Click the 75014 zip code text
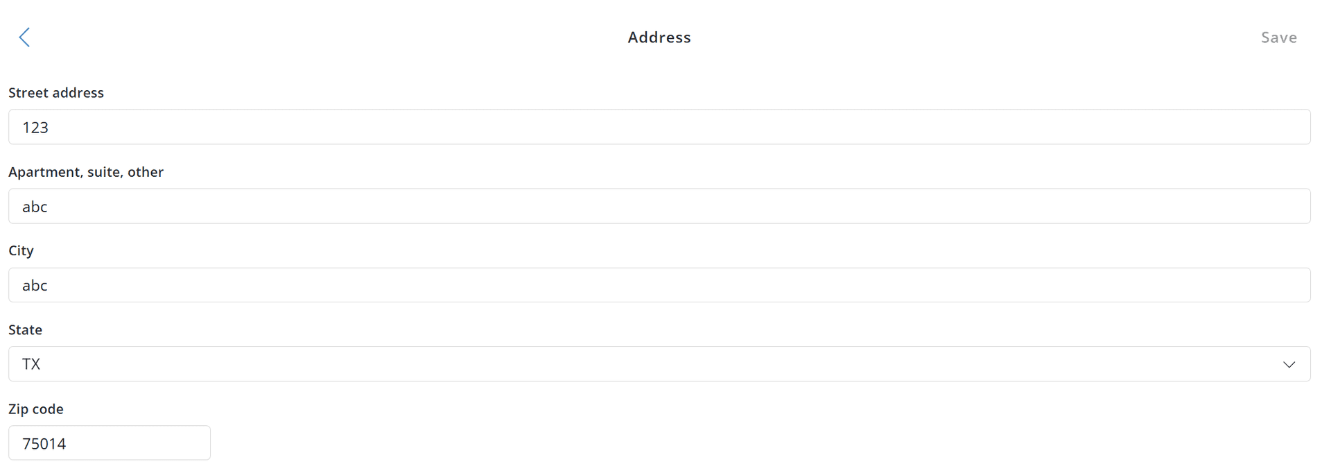 click(44, 443)
